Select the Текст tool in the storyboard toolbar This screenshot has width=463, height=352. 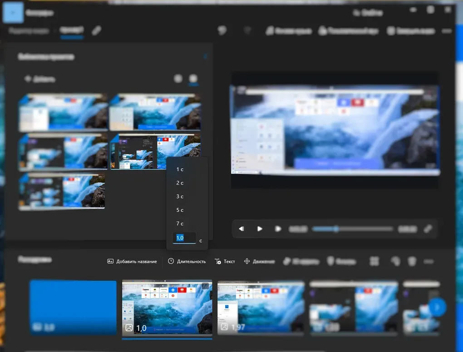pyautogui.click(x=225, y=261)
